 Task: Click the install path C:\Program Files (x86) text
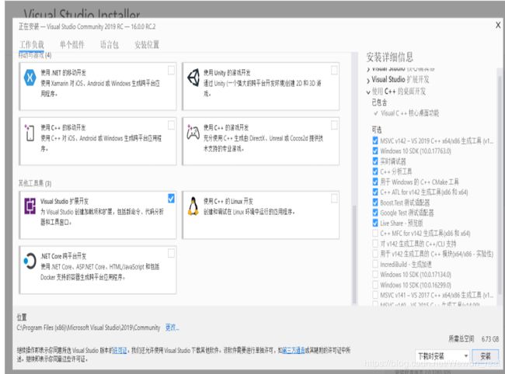click(x=89, y=327)
